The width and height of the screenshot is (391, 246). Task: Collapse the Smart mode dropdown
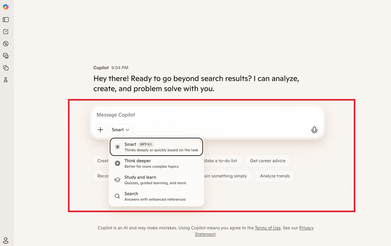(121, 130)
